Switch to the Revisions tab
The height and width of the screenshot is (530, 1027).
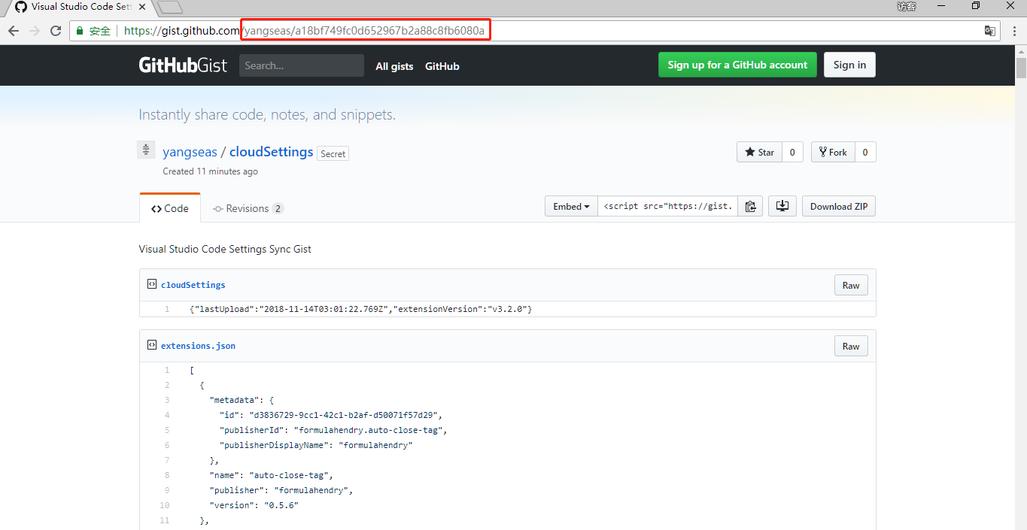[248, 207]
